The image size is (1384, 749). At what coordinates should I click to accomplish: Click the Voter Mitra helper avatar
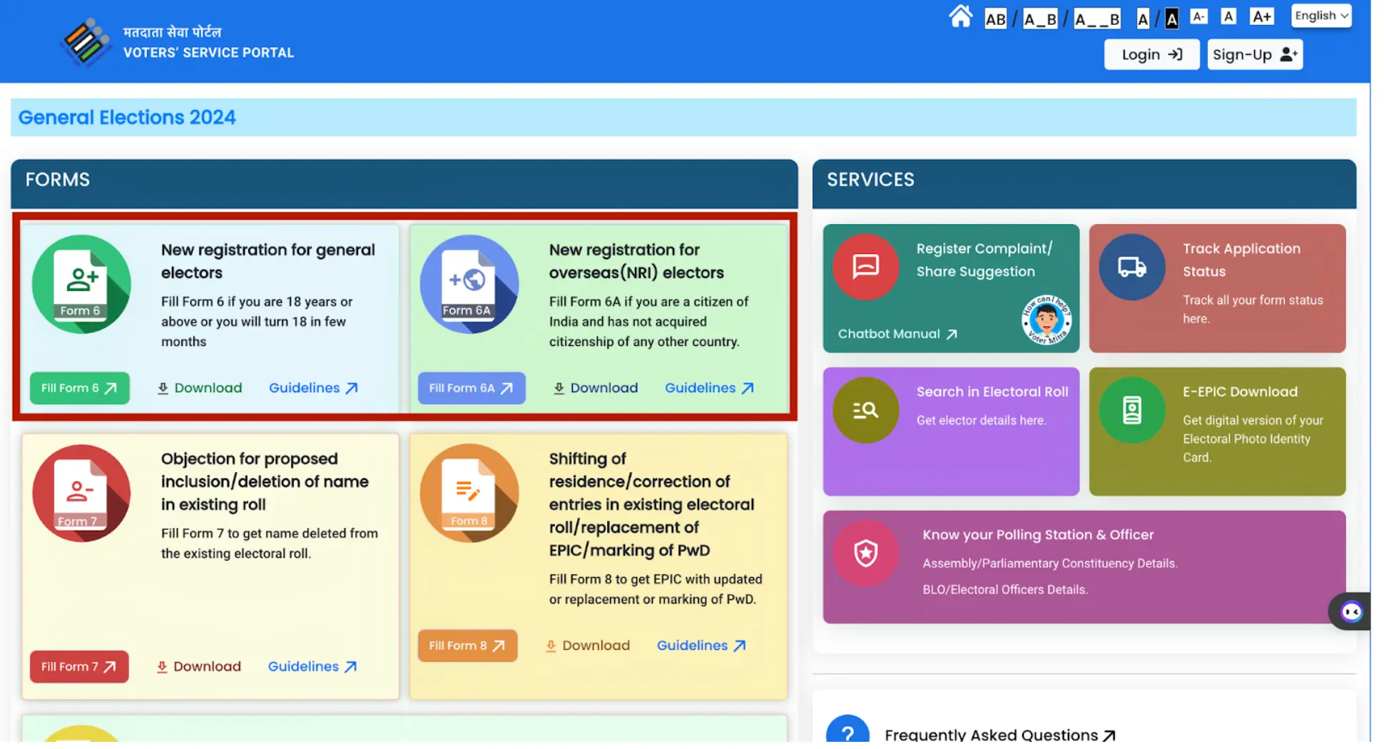[x=1046, y=320]
